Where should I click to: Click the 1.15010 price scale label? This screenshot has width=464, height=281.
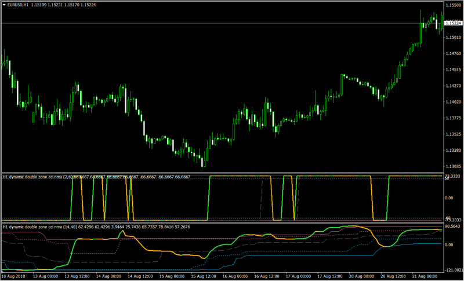pos(454,38)
